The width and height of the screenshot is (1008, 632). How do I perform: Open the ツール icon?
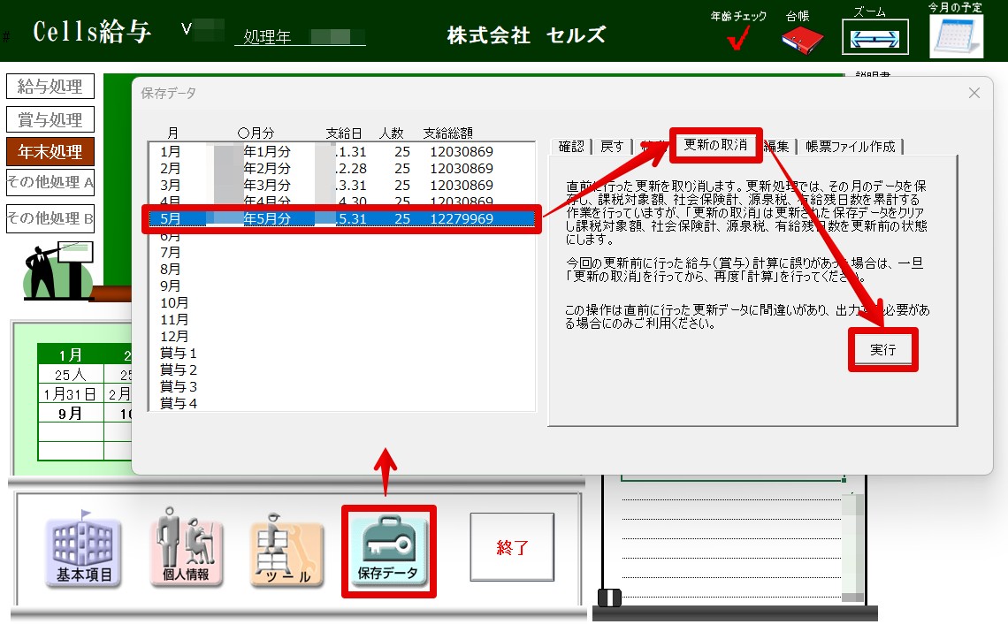286,551
